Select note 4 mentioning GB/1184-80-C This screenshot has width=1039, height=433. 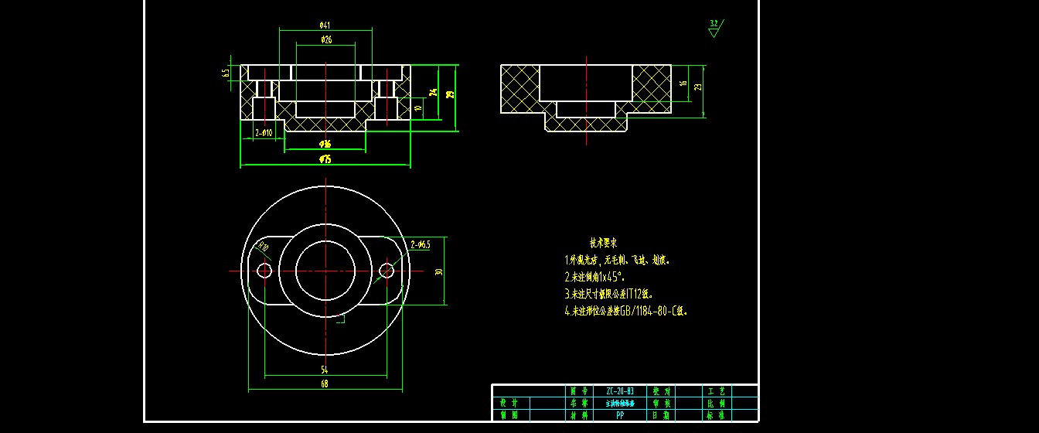(625, 312)
